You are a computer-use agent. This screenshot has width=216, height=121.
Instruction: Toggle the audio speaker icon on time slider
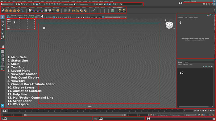(x=207, y=115)
